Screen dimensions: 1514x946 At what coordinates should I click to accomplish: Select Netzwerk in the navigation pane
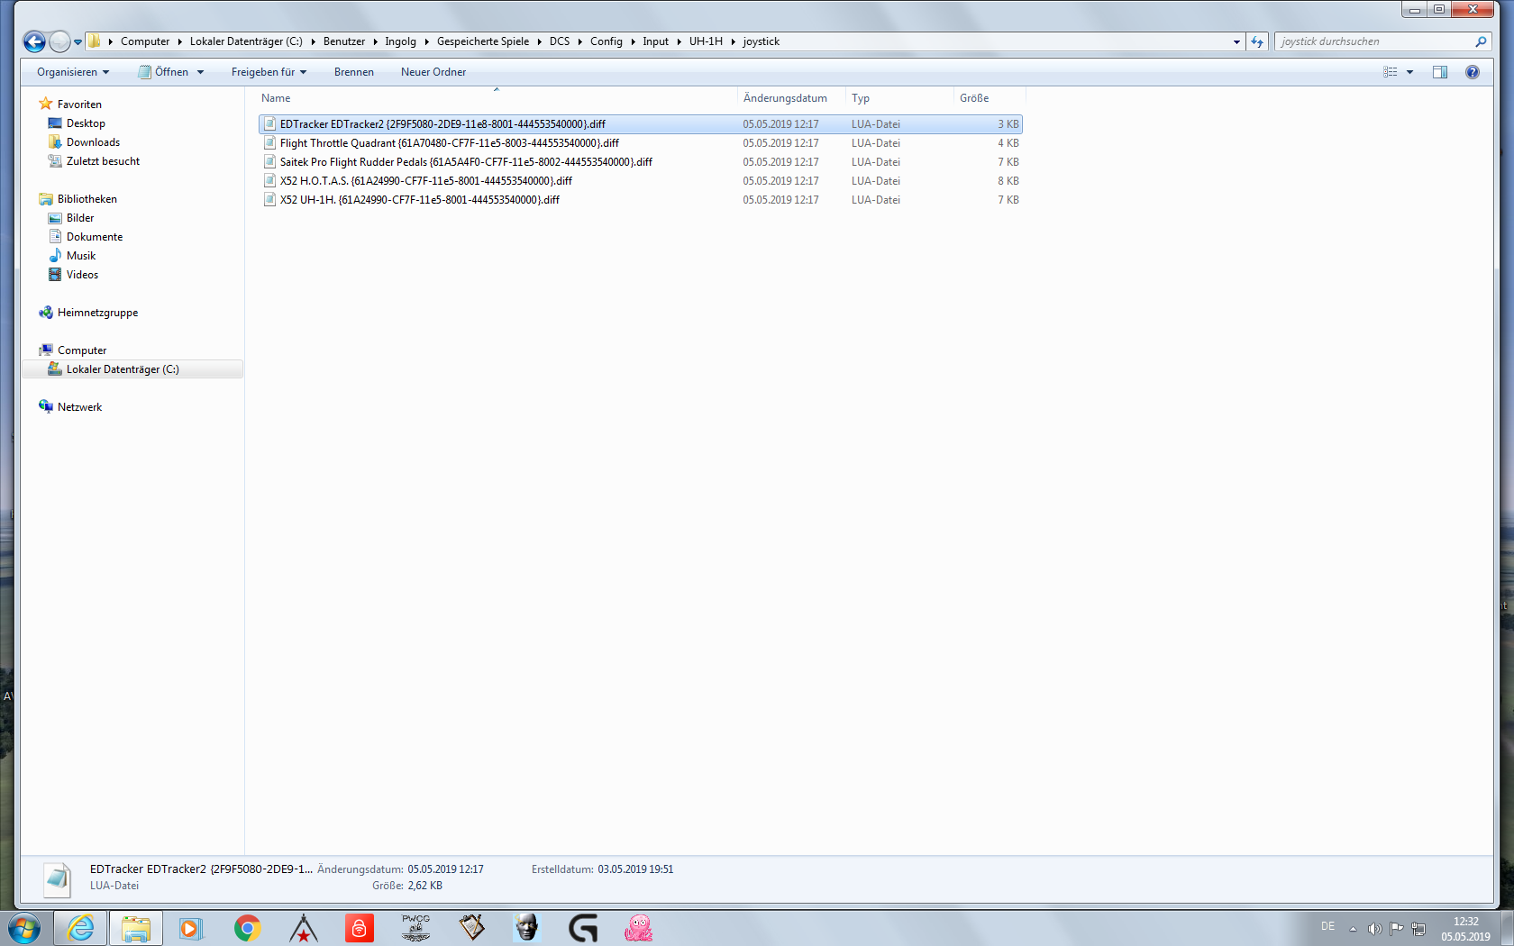tap(79, 407)
